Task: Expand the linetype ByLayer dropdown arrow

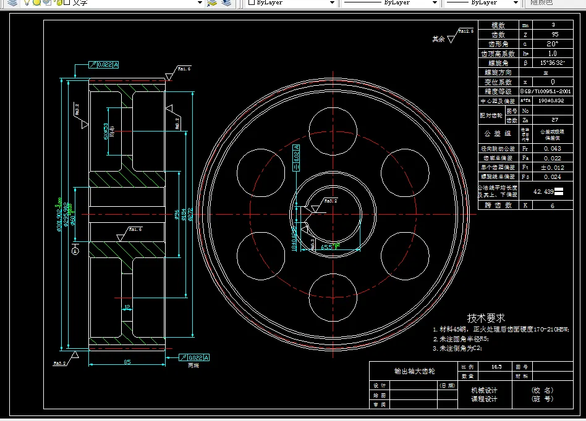Action: pyautogui.click(x=435, y=2)
